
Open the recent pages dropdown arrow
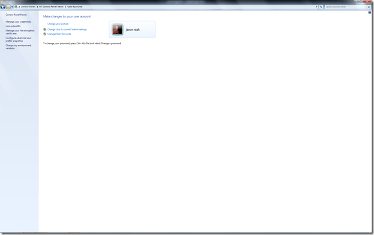12,7
